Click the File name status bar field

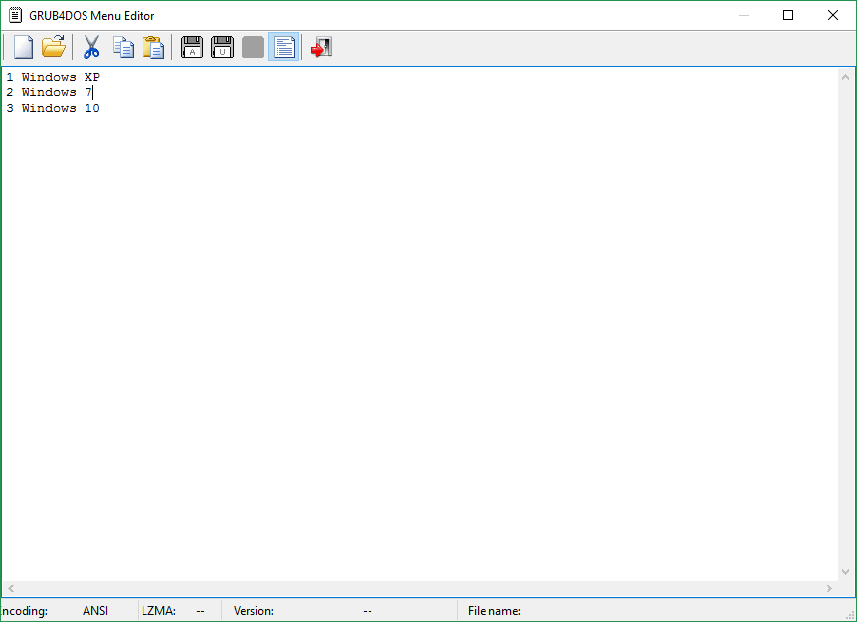click(x=494, y=611)
